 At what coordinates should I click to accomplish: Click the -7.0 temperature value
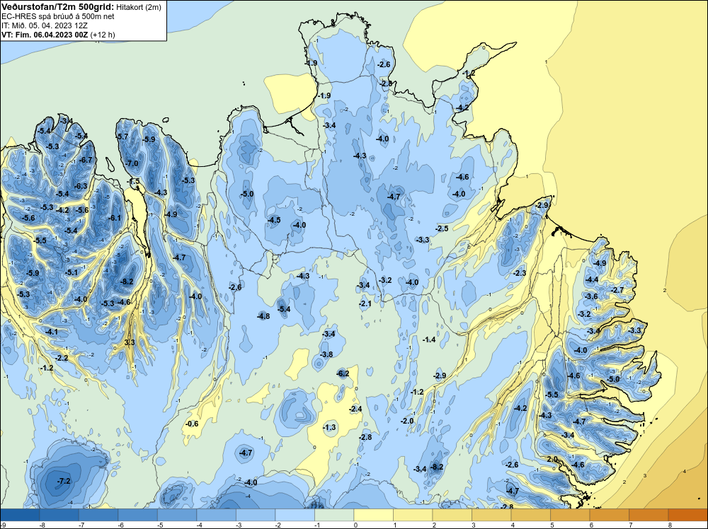point(132,163)
